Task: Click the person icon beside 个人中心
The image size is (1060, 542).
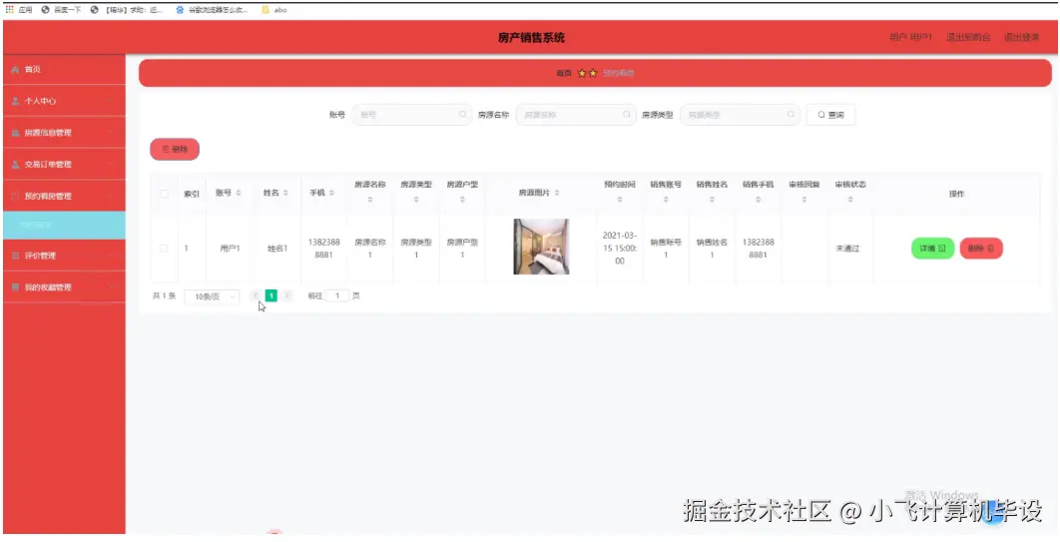Action: (x=15, y=101)
